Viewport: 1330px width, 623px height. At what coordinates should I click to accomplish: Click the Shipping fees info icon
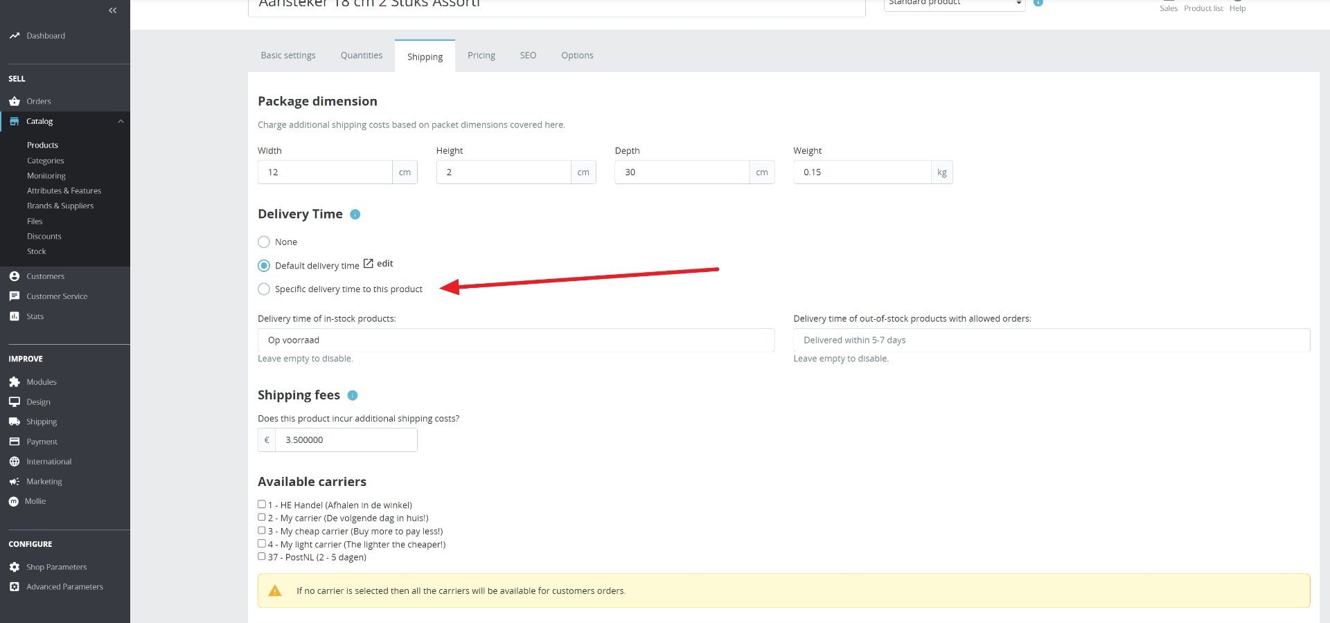(x=353, y=396)
